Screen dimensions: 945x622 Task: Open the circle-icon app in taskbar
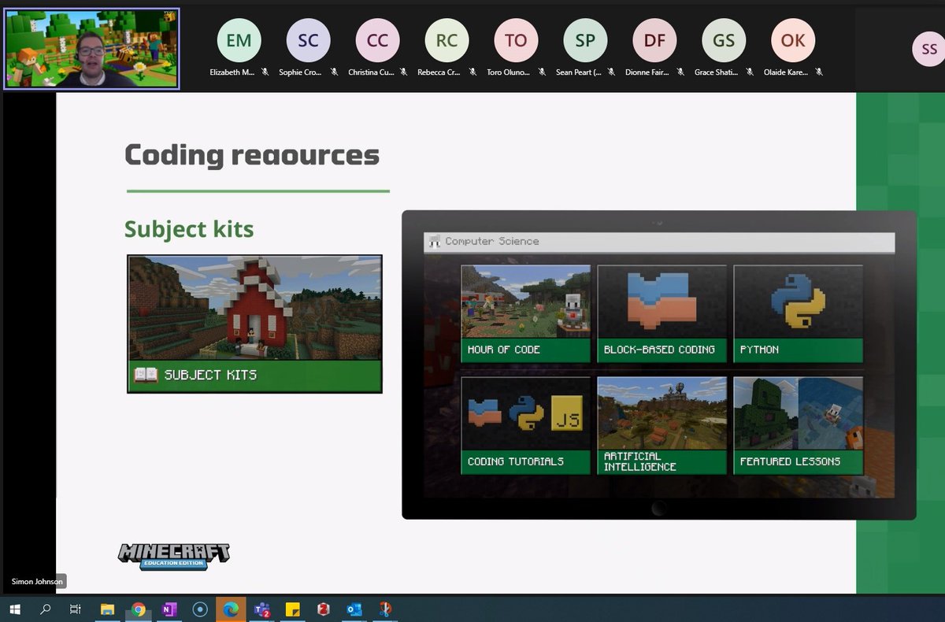pyautogui.click(x=200, y=609)
